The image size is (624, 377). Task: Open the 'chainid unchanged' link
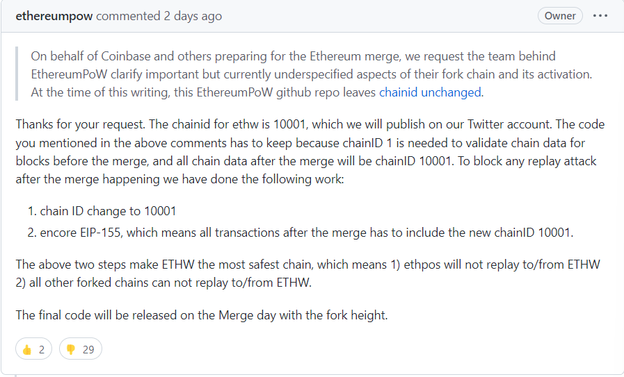tap(430, 92)
